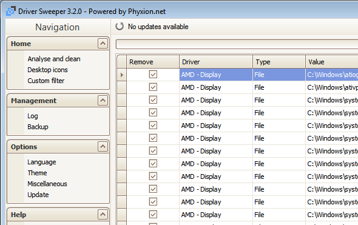Toggle Remove checkbox in third AMD row
The height and width of the screenshot is (225, 358).
pos(153,100)
